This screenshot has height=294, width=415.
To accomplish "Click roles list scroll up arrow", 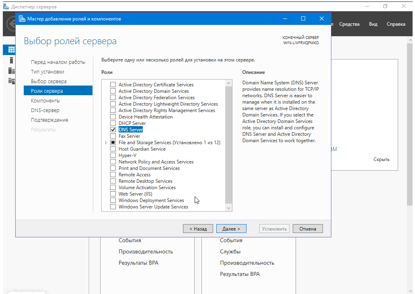I will [x=229, y=83].
